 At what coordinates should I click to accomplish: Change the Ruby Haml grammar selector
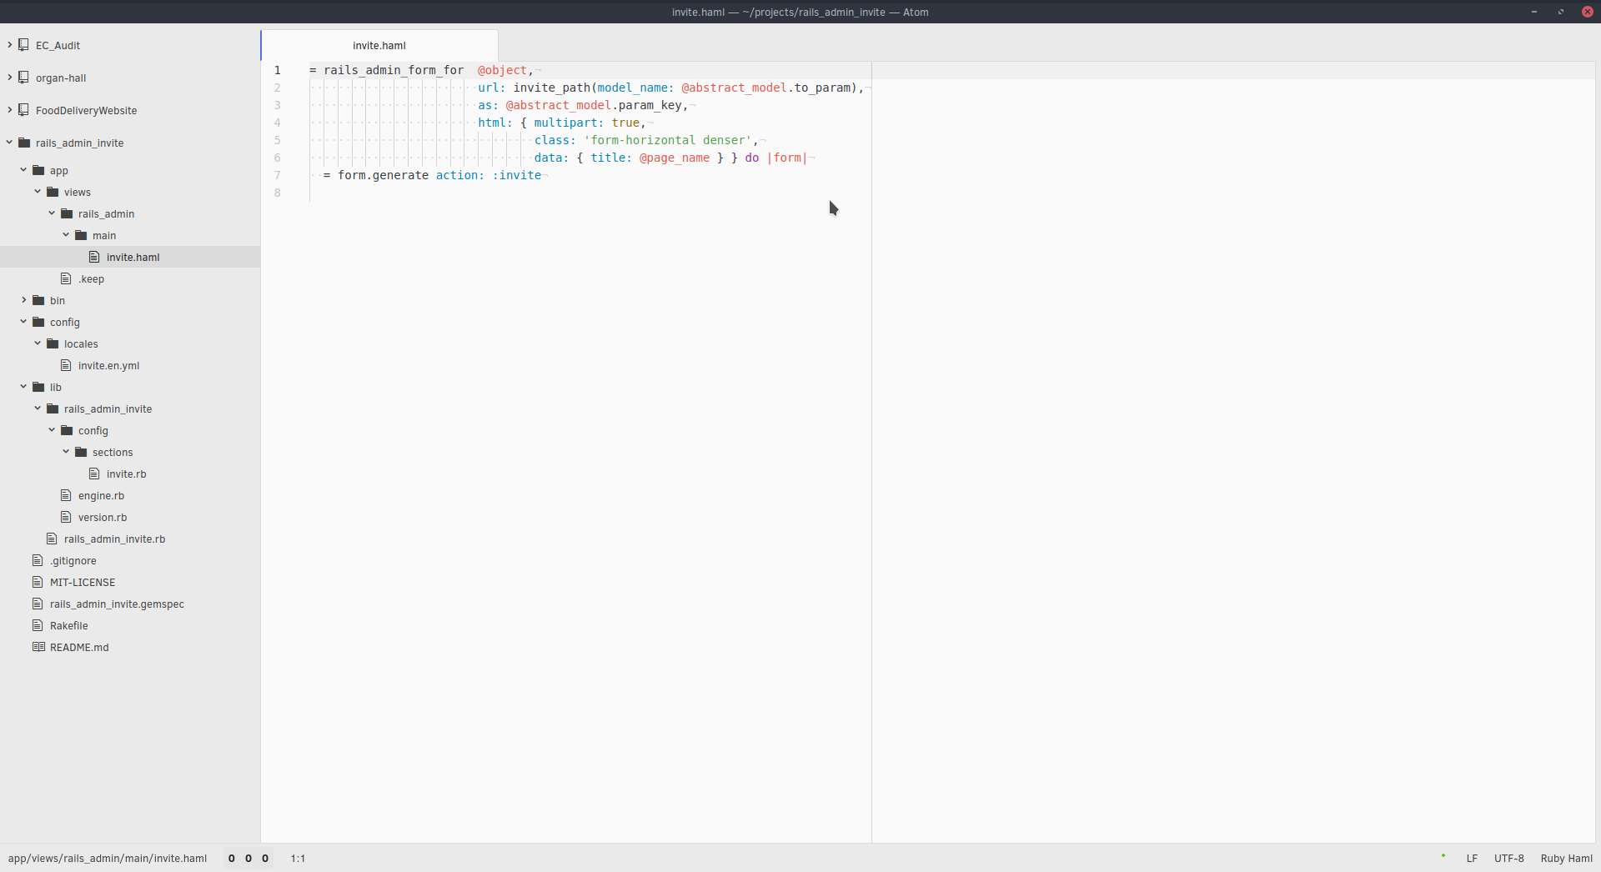(1566, 858)
